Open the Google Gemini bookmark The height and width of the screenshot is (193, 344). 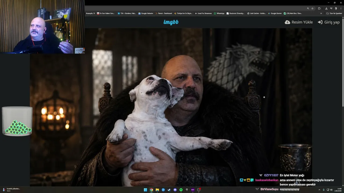[275, 13]
